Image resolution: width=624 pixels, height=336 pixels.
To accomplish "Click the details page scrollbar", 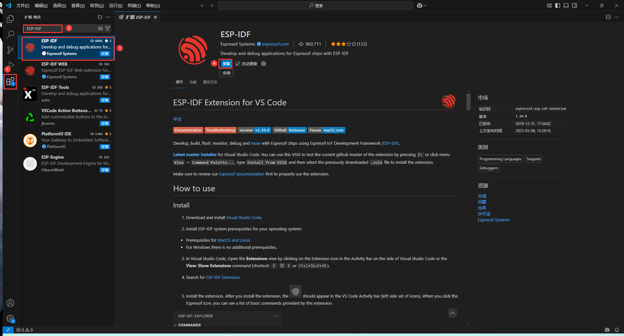I will point(468,102).
